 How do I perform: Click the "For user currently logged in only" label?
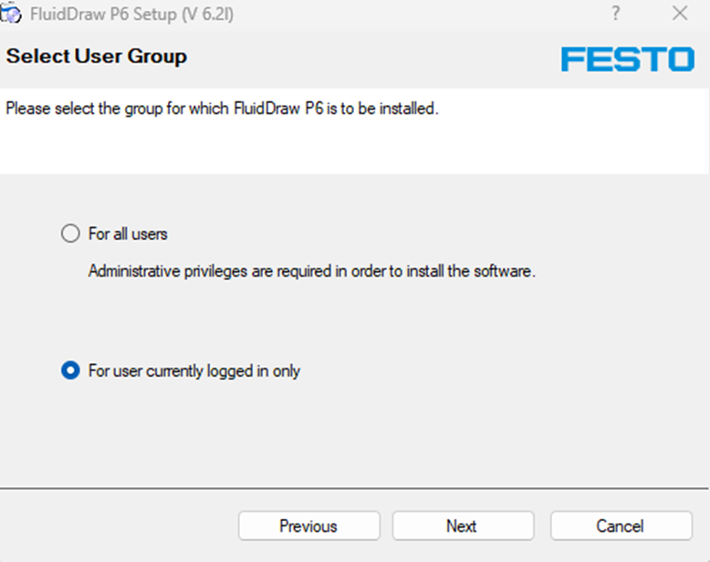click(194, 371)
